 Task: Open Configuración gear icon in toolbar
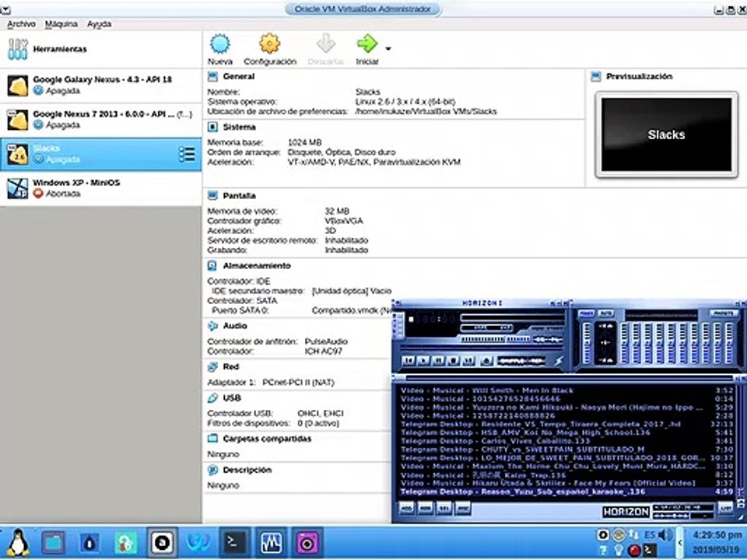(270, 44)
